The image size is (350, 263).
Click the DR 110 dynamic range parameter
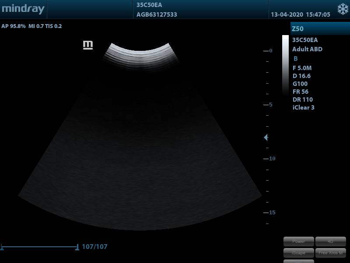click(x=302, y=100)
